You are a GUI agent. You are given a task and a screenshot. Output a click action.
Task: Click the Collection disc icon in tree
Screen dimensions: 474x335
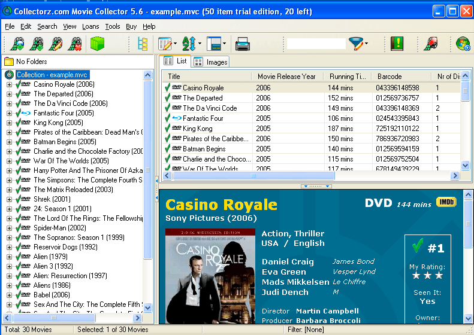pyautogui.click(x=10, y=75)
